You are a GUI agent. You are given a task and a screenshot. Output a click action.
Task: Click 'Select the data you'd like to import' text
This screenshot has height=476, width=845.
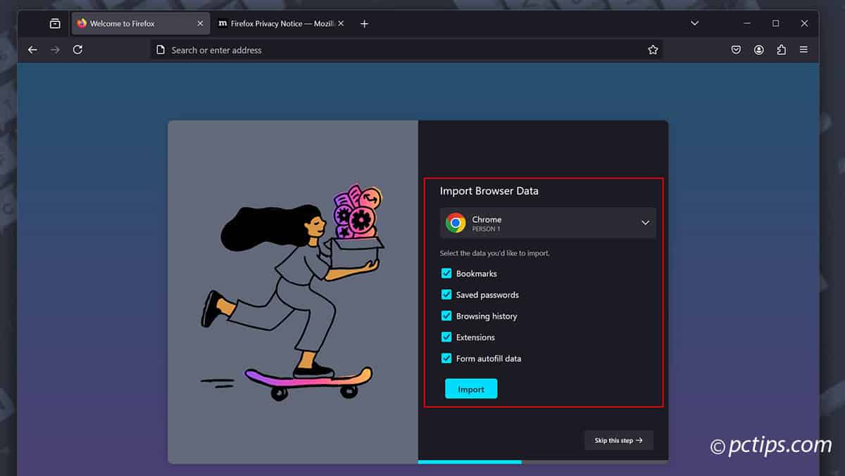495,253
